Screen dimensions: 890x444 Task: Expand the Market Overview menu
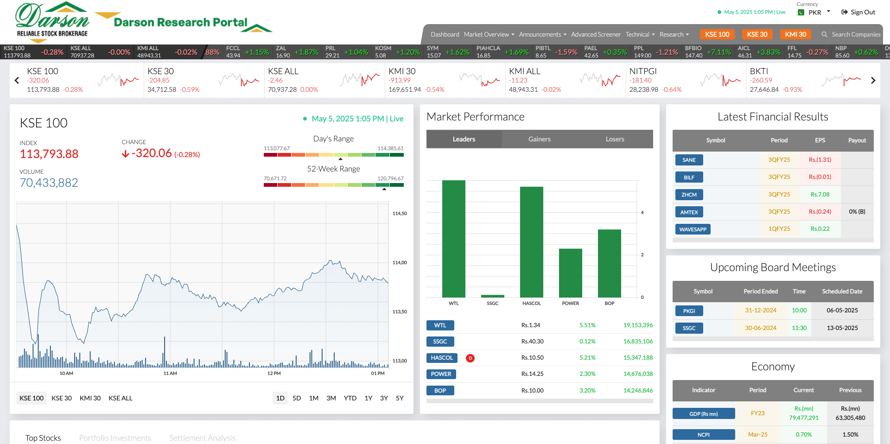coord(489,34)
